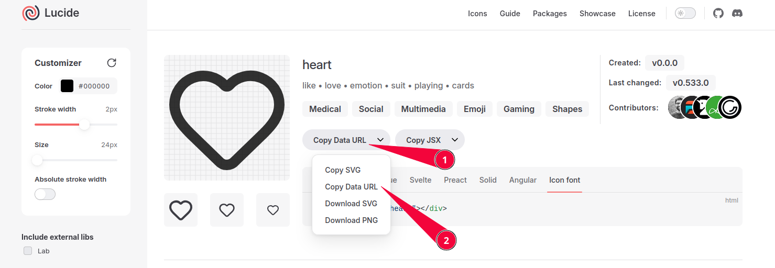775x268 pixels.
Task: Expand the Copy Data URL dropdown arrow
Action: pos(379,140)
